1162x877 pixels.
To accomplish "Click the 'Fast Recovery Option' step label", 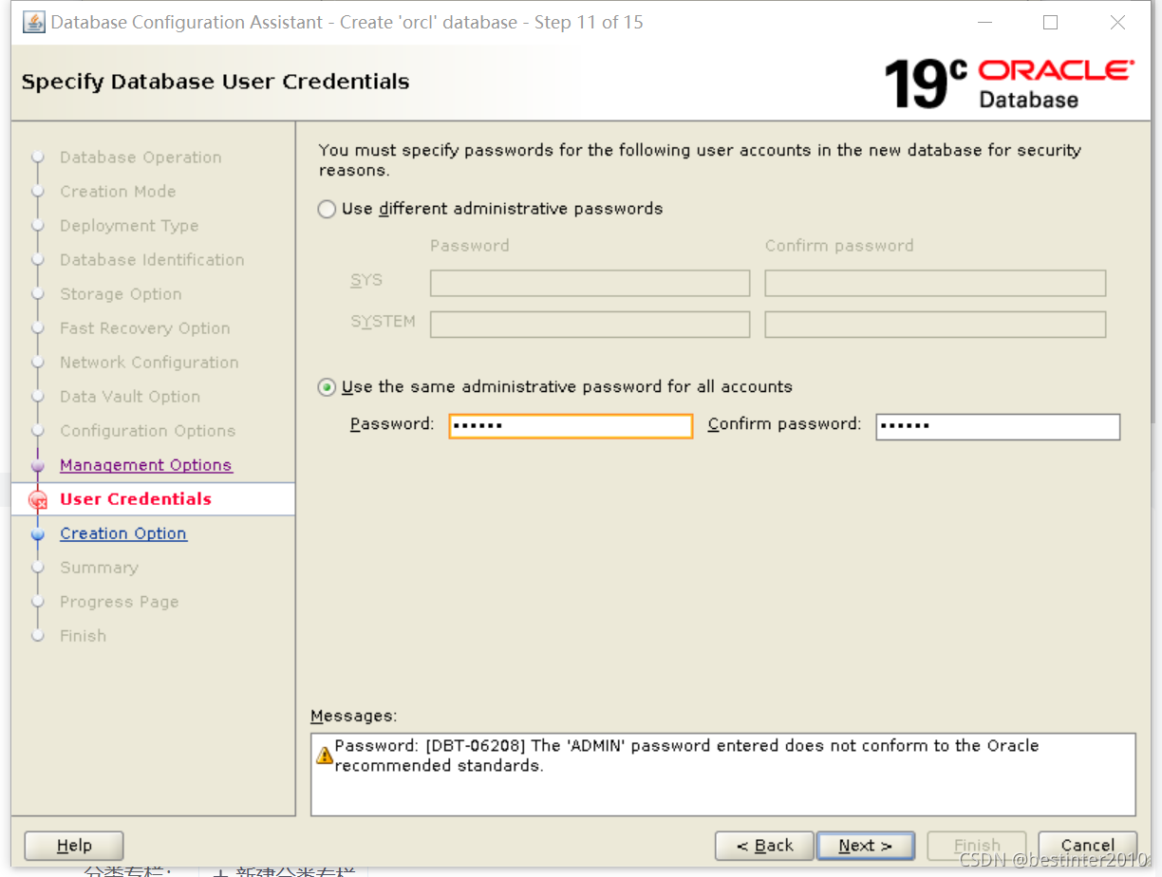I will coord(145,328).
